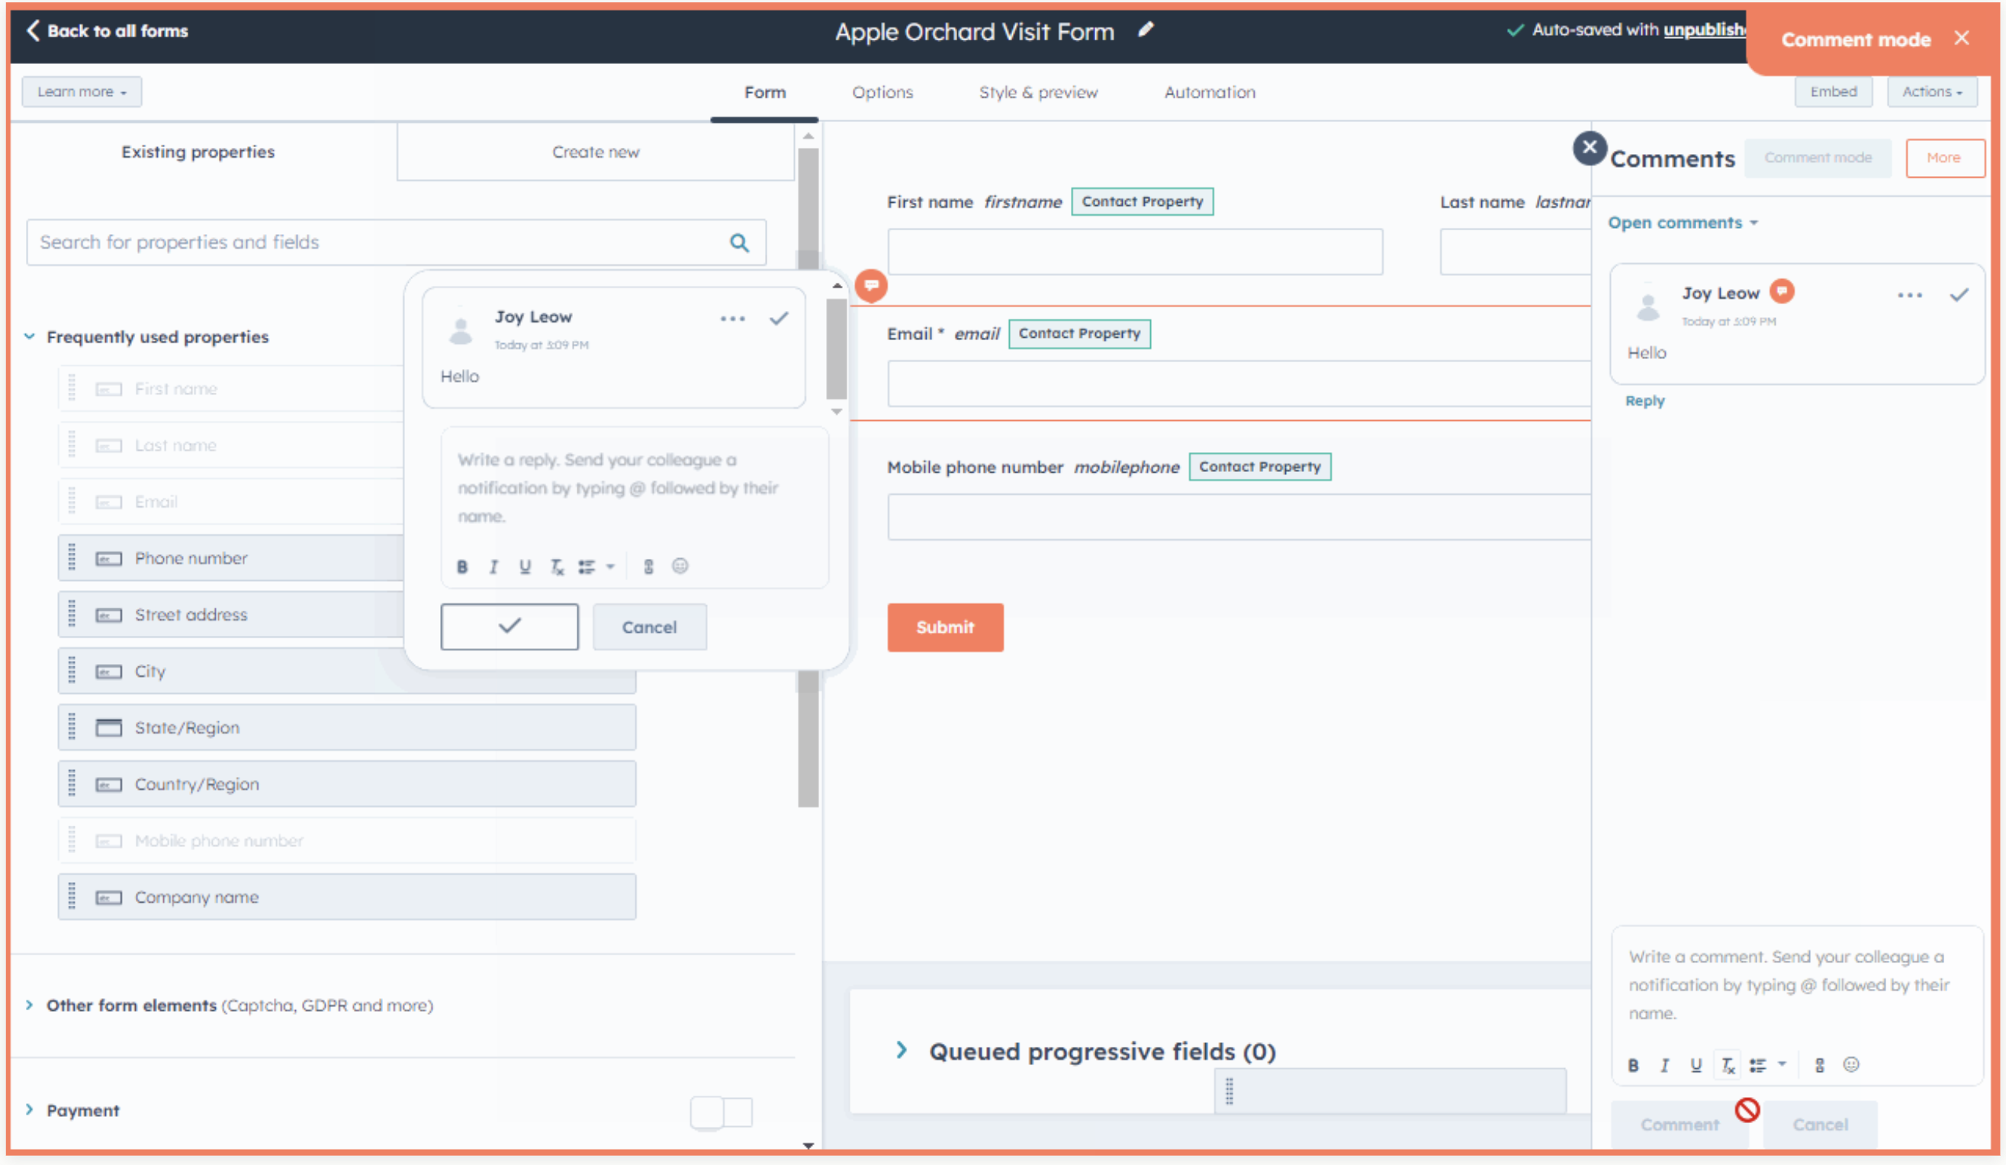
Task: Resolve Joy Leow's comment with the checkmark
Action: pyautogui.click(x=1959, y=295)
